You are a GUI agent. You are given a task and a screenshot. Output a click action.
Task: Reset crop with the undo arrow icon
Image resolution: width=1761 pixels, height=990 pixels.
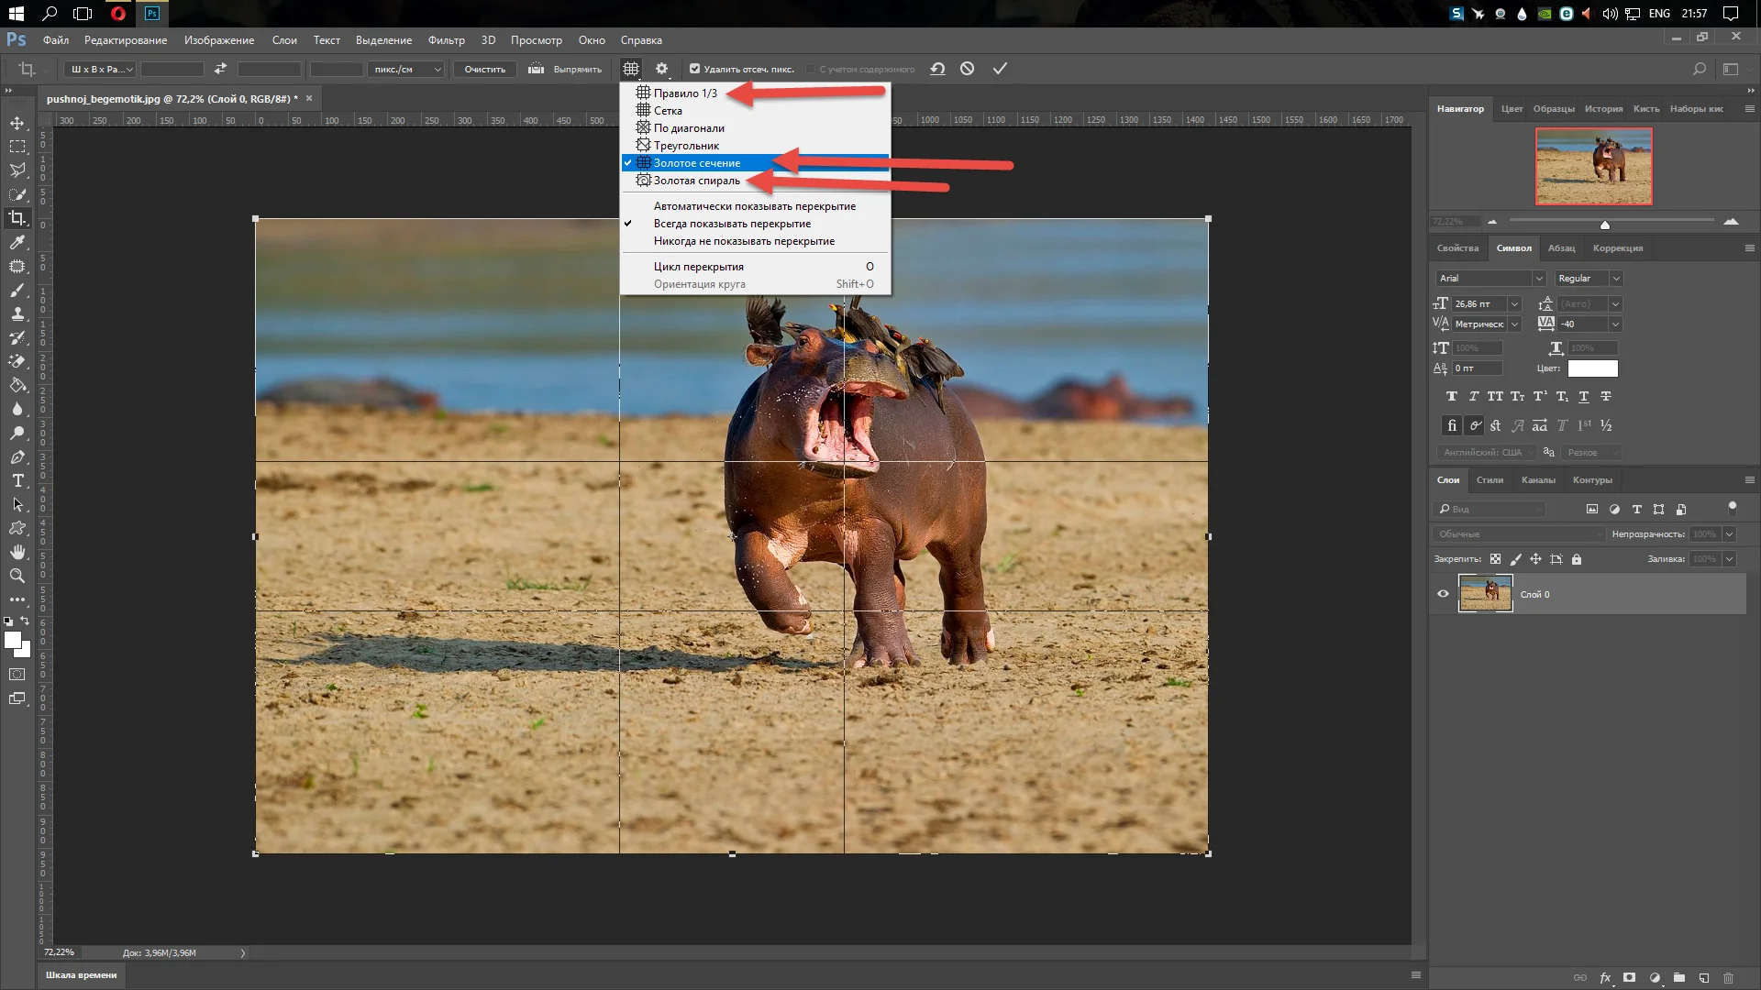(937, 69)
